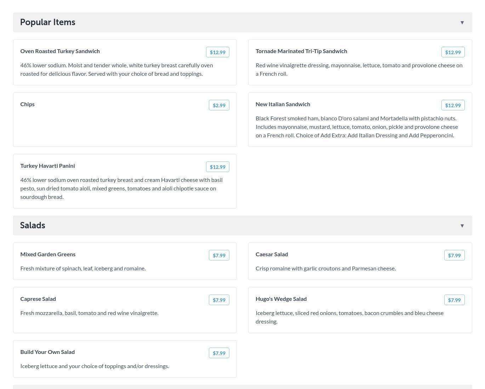
Task: Click Mixed Garden Greens price button
Action: tap(219, 256)
